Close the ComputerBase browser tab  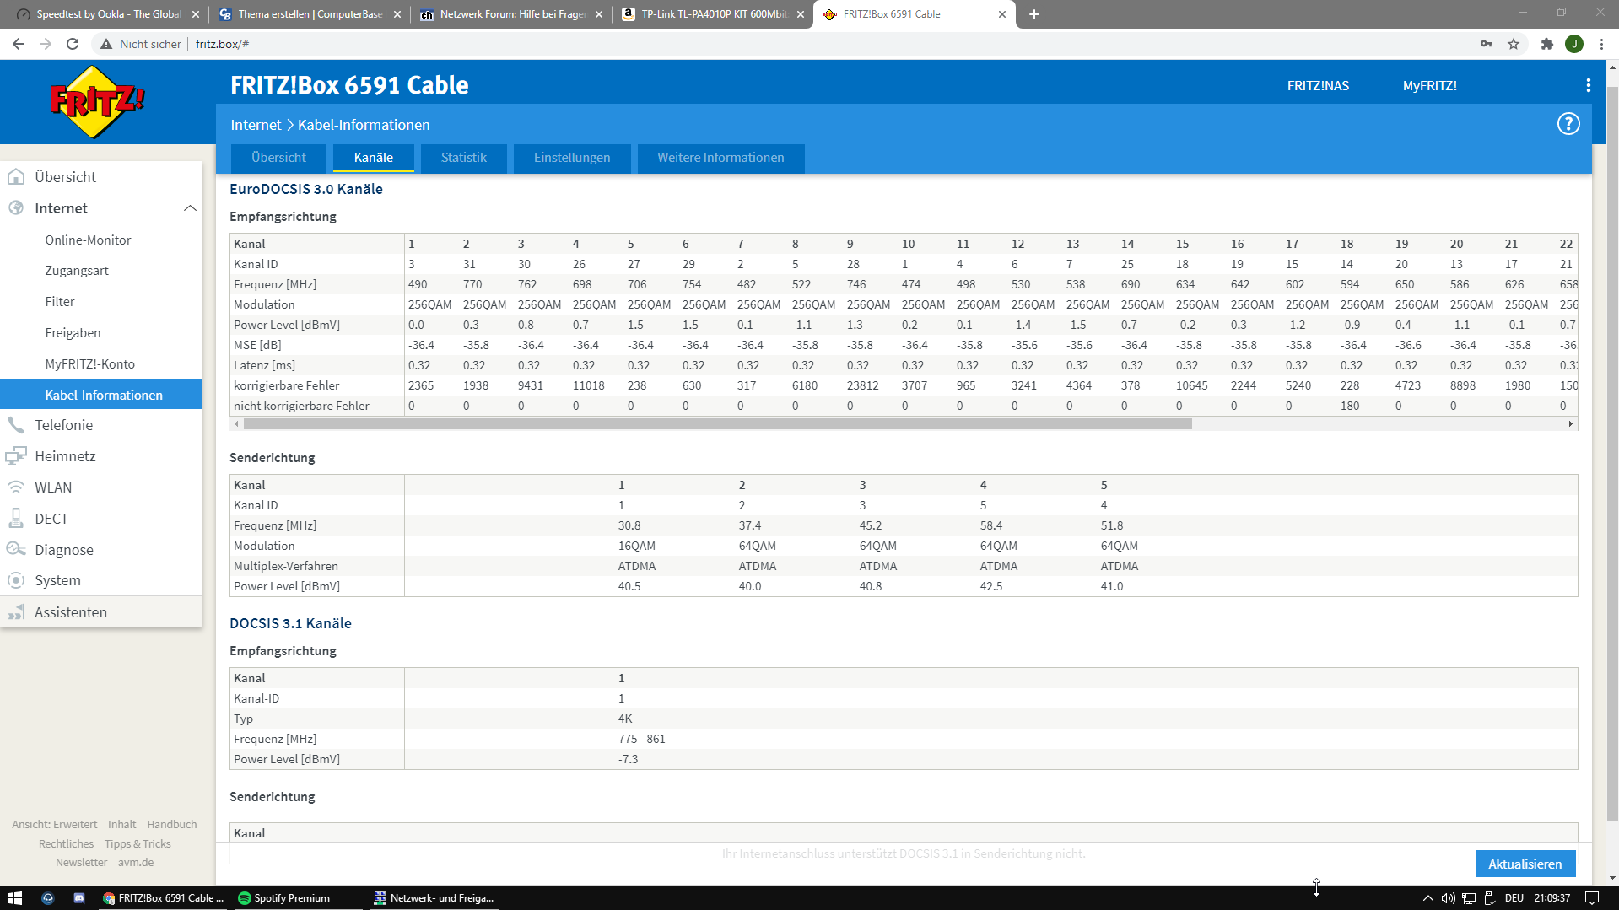tap(397, 14)
